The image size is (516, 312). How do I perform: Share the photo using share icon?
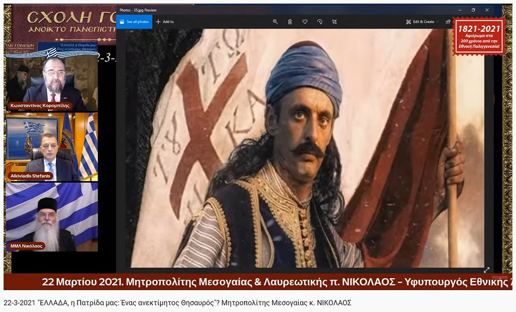click(448, 22)
